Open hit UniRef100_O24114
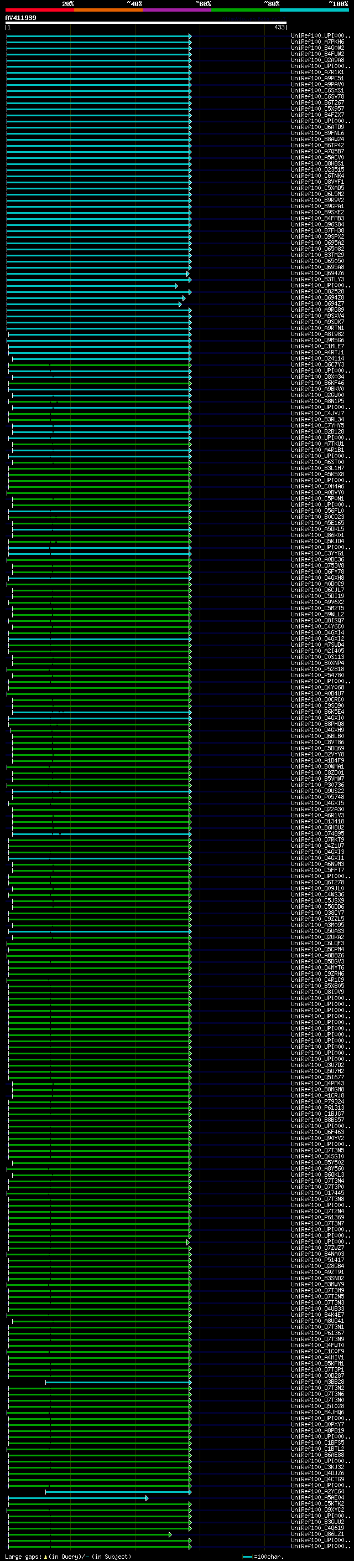Image resolution: width=354 pixels, height=1561 pixels. (x=317, y=358)
